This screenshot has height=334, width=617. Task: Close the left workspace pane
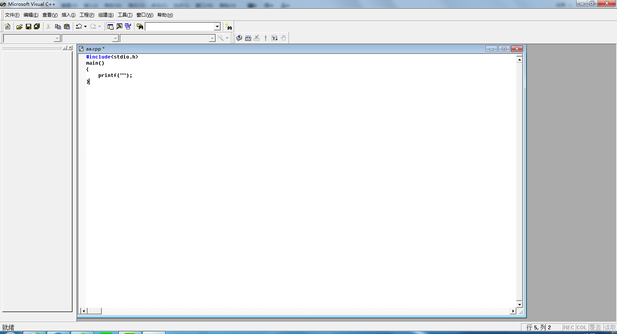[x=70, y=48]
